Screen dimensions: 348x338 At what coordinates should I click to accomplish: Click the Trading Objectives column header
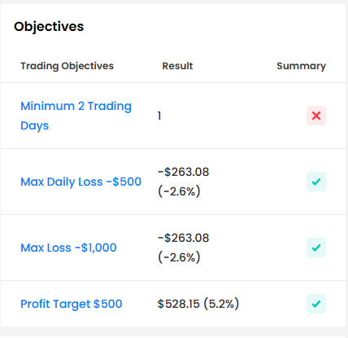coord(67,66)
